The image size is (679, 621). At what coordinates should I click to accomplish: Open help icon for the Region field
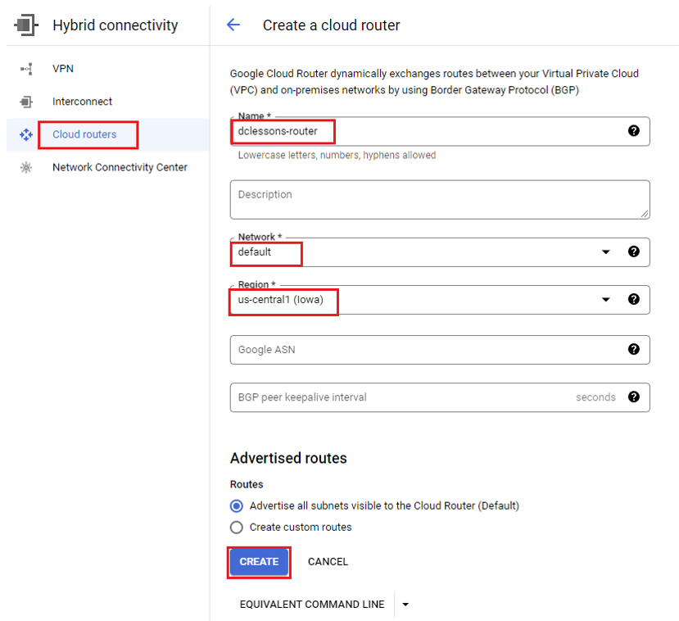click(x=633, y=299)
